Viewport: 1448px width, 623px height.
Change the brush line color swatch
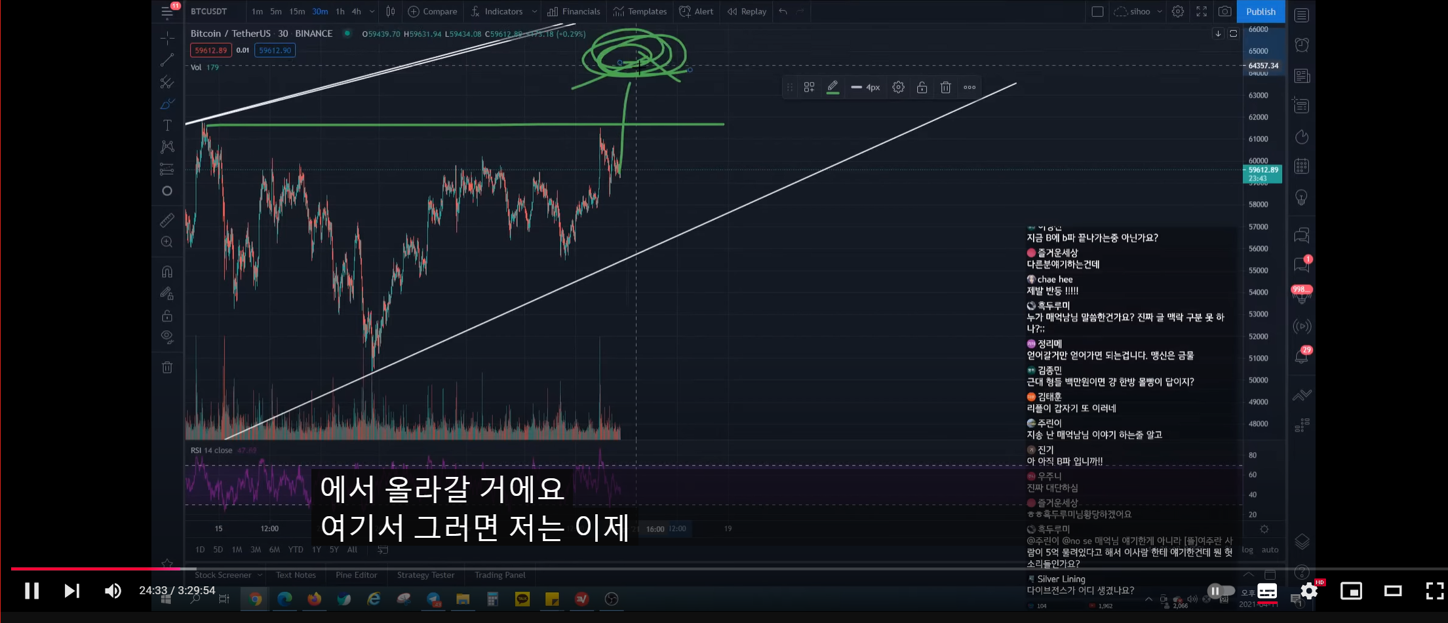pos(832,87)
